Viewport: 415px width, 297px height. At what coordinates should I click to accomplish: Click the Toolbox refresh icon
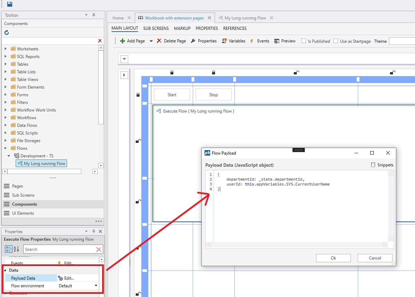(7, 33)
